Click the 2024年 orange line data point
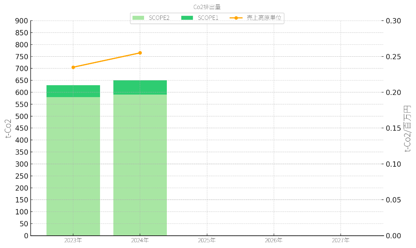416x248 pixels. [x=140, y=53]
